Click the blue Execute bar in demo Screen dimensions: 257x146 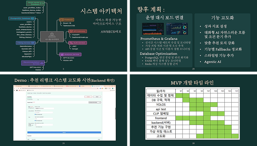[64, 133]
